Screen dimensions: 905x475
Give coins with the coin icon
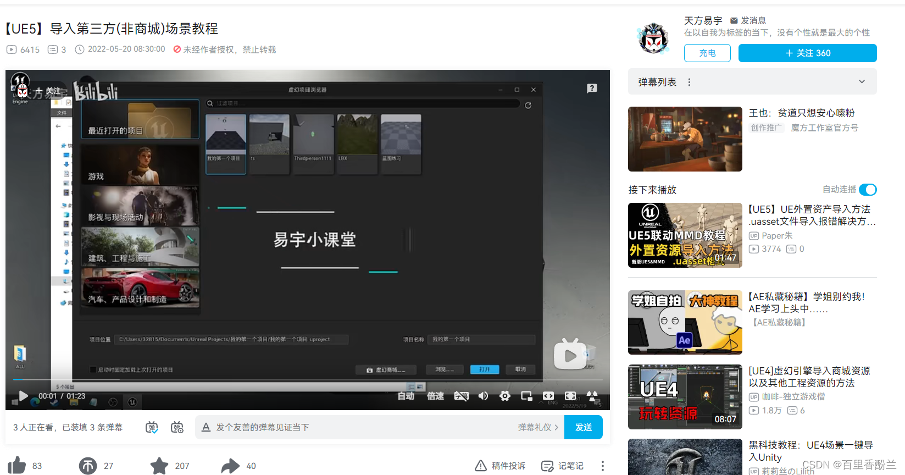tap(87, 466)
